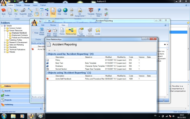
Task: Select the Folders pane button
Action: [15, 86]
